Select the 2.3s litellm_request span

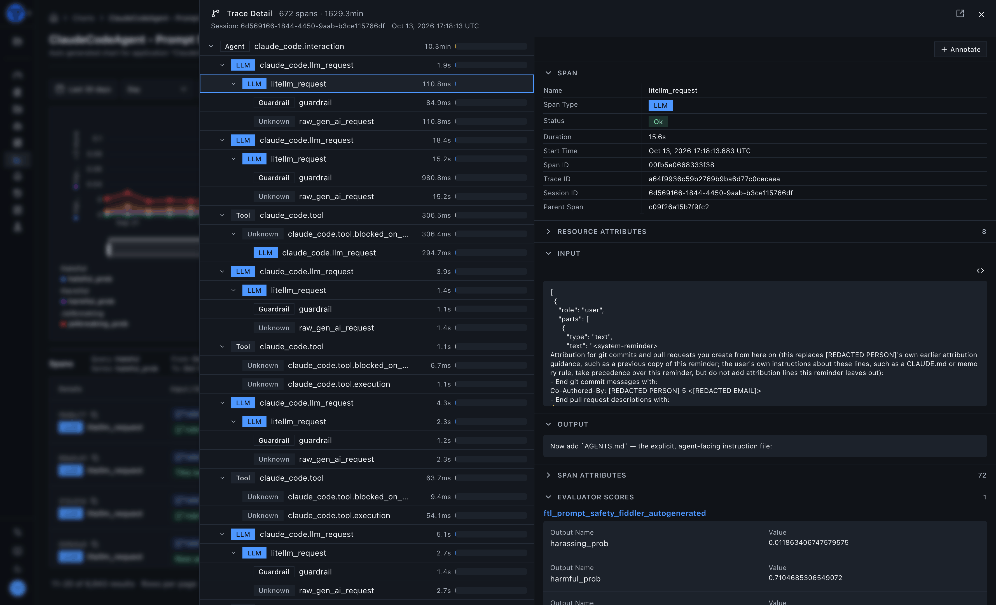click(367, 421)
